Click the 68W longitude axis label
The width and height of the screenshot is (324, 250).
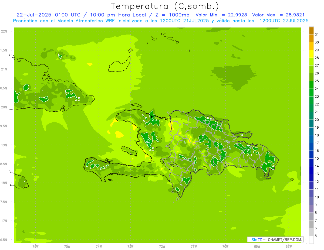[288, 246]
